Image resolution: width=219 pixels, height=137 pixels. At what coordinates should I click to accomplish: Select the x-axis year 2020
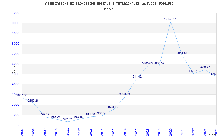pos(171,132)
